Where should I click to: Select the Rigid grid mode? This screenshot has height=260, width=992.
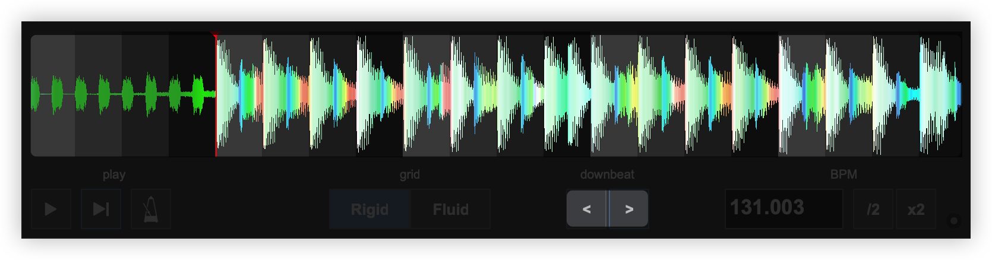(369, 210)
